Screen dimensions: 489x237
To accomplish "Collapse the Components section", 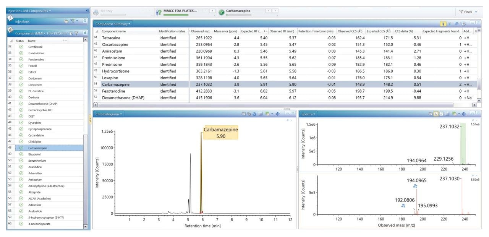I will click(x=85, y=33).
